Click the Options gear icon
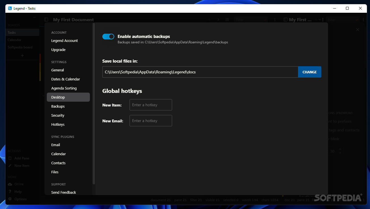The width and height of the screenshot is (370, 209). tap(10, 199)
